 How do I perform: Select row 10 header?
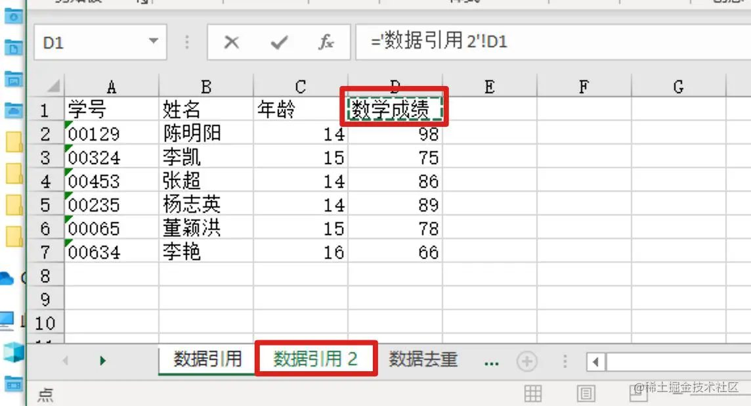click(45, 323)
